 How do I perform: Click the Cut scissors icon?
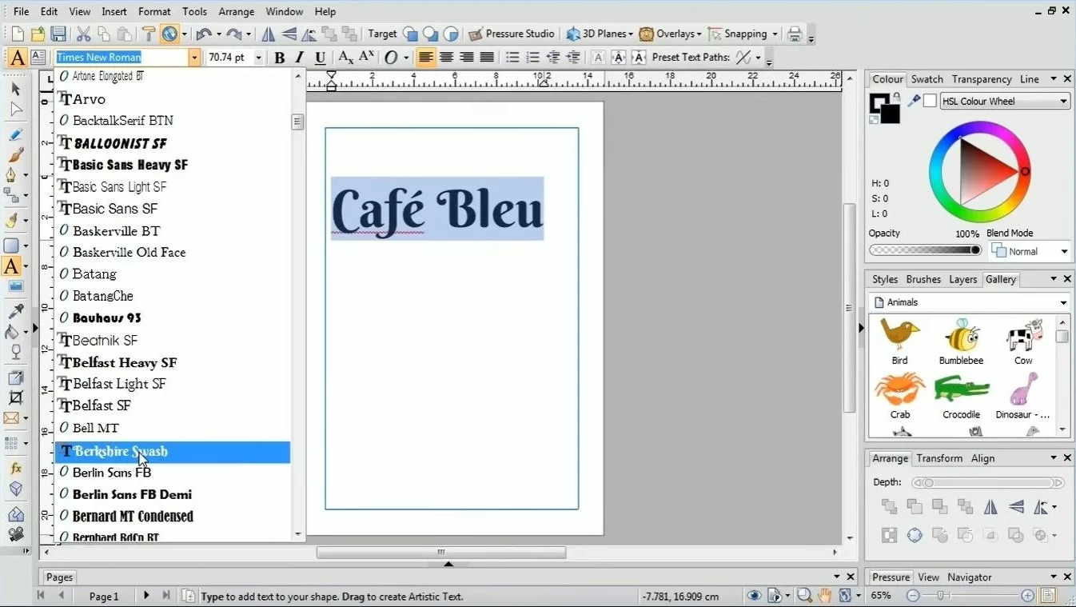(83, 34)
